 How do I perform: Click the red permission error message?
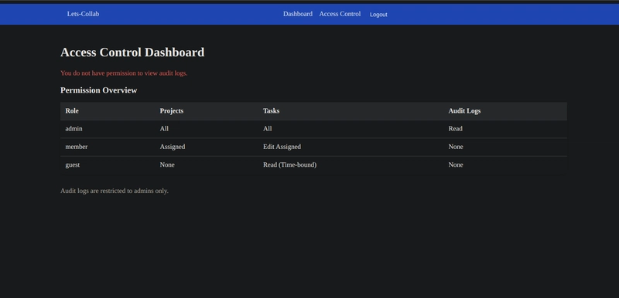(124, 73)
